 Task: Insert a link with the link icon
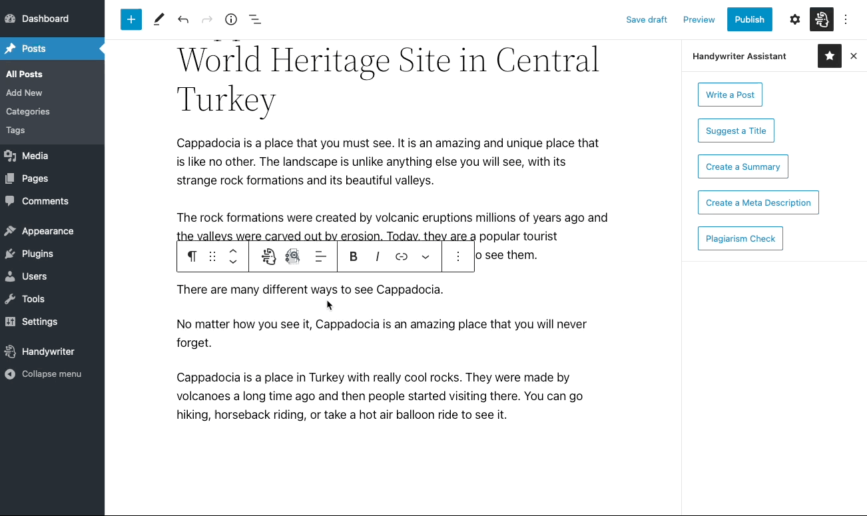point(402,256)
